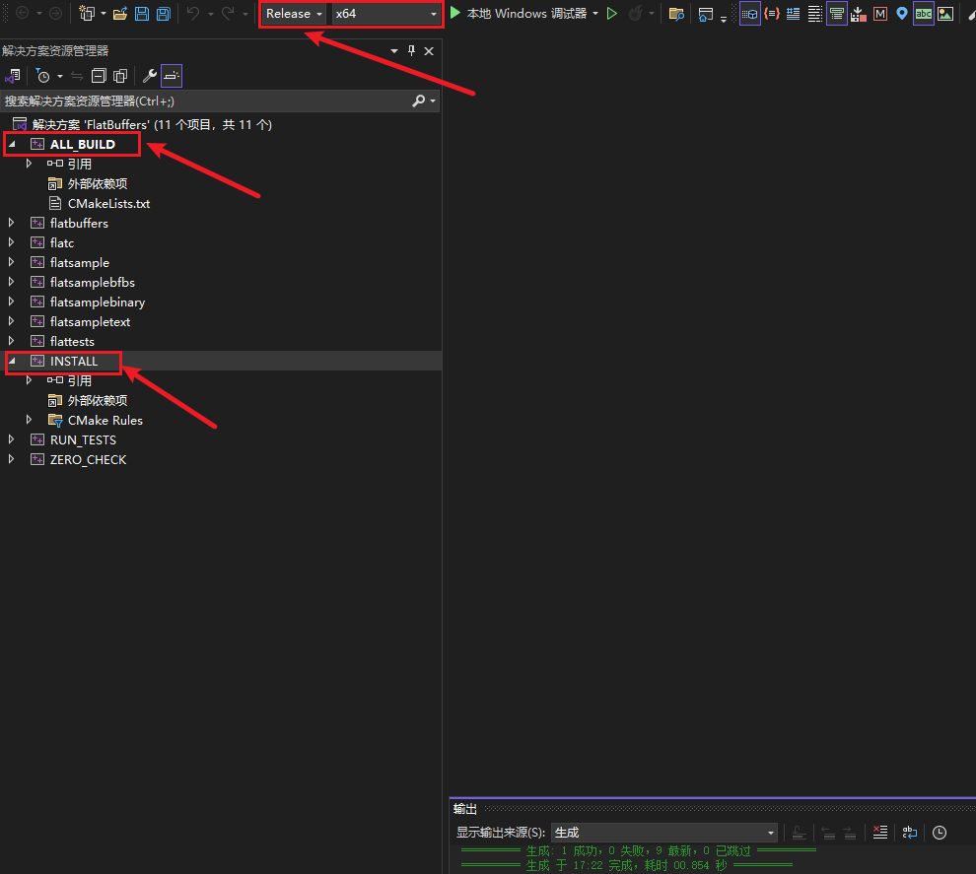Open the x64 platform dropdown
Screen dimensions: 976x874
pyautogui.click(x=385, y=14)
